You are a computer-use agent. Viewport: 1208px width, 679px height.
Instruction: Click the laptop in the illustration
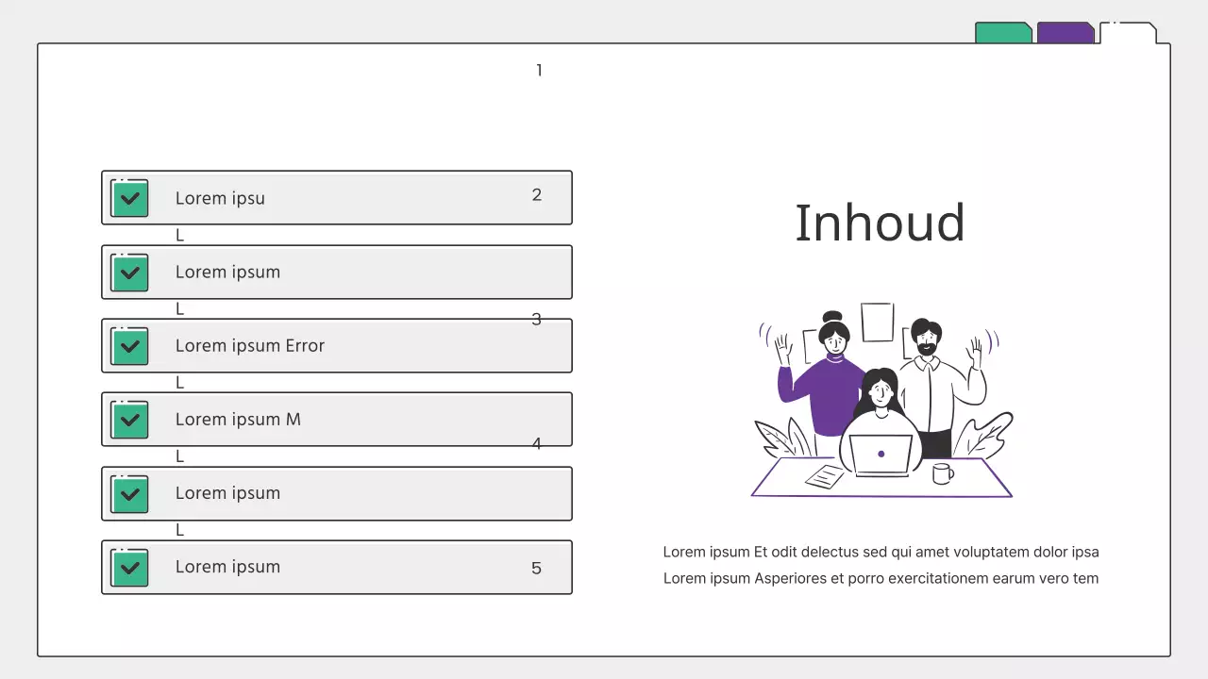(881, 455)
